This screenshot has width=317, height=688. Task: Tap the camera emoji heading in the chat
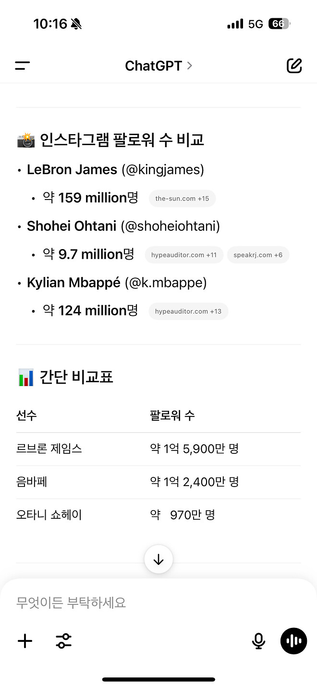tap(26, 139)
